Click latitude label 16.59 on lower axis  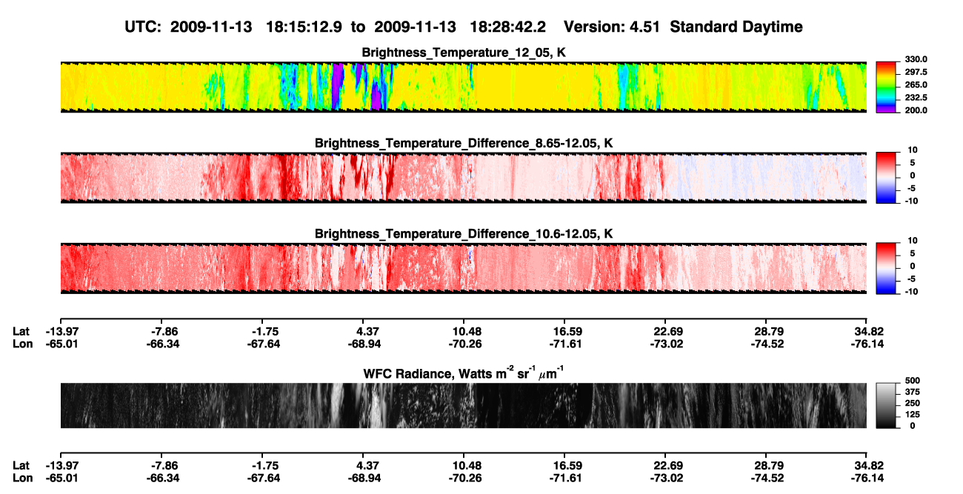(x=564, y=466)
